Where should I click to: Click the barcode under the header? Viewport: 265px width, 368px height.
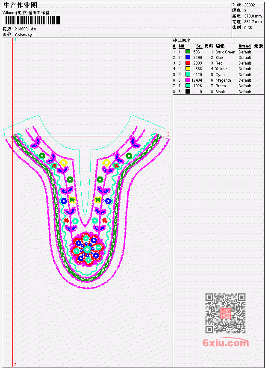[32, 20]
